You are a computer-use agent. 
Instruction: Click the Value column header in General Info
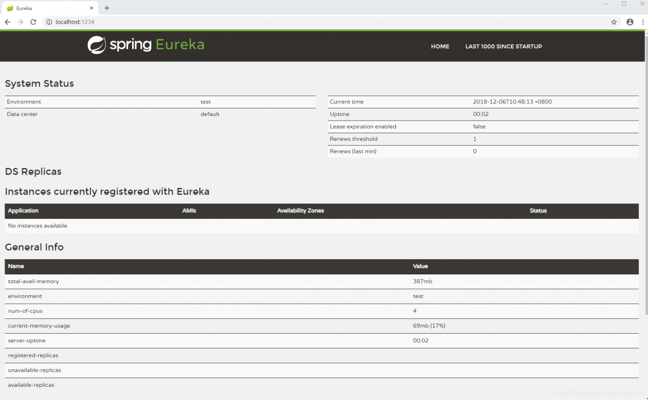tap(421, 266)
